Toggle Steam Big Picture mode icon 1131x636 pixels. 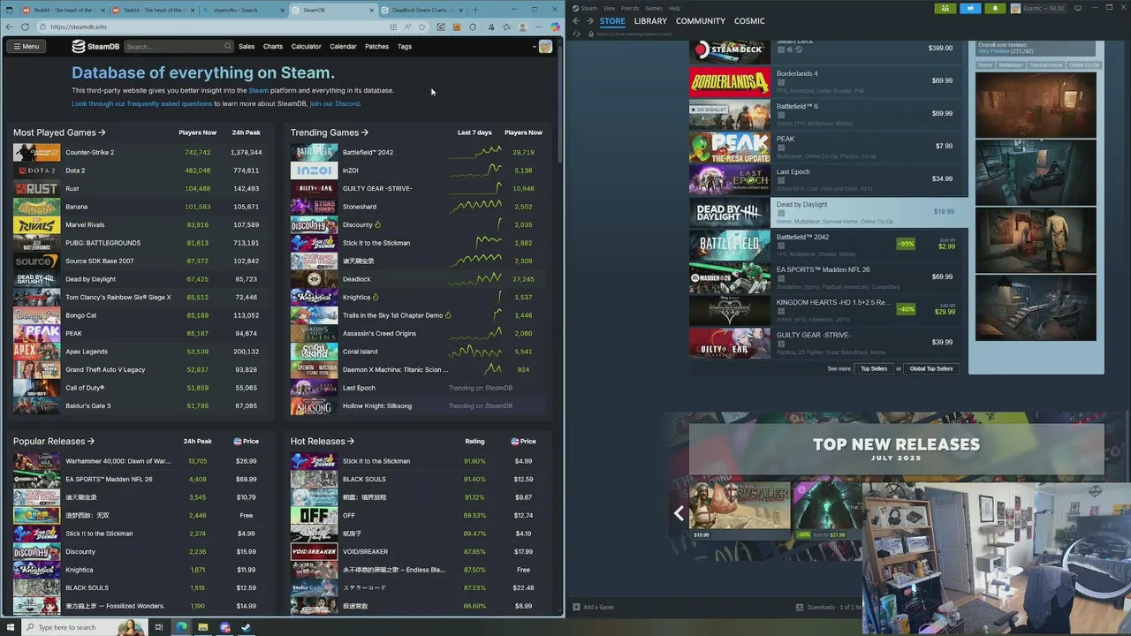tap(1078, 8)
